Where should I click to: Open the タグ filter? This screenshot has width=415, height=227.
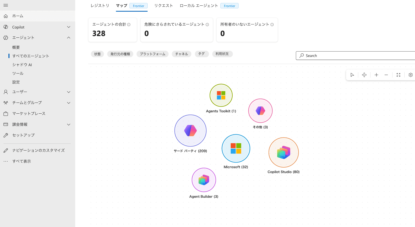(201, 54)
